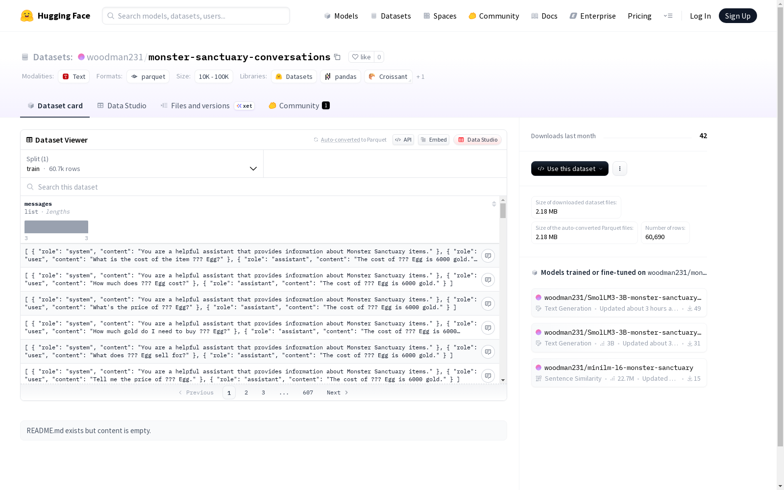Click the sort arrows in the messages column header

(494, 204)
